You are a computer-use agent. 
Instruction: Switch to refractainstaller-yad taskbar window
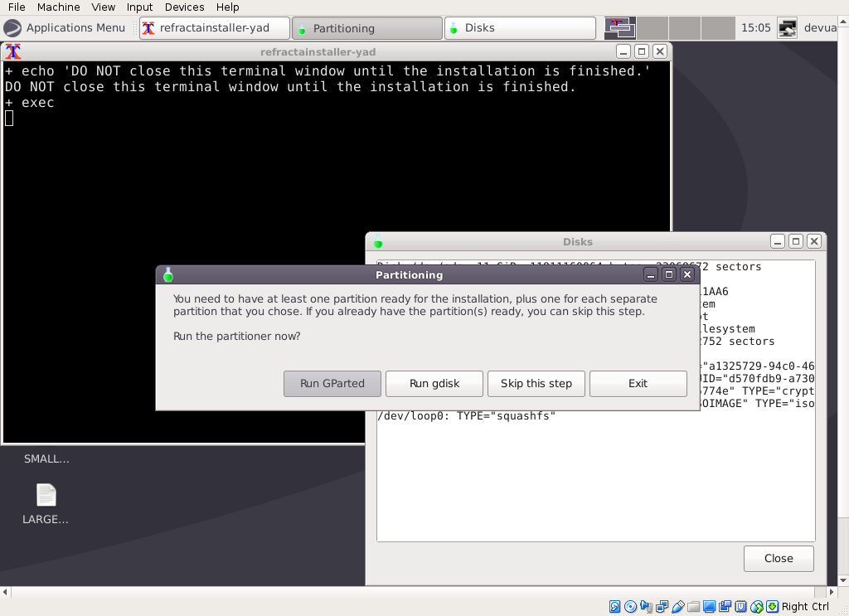click(215, 28)
